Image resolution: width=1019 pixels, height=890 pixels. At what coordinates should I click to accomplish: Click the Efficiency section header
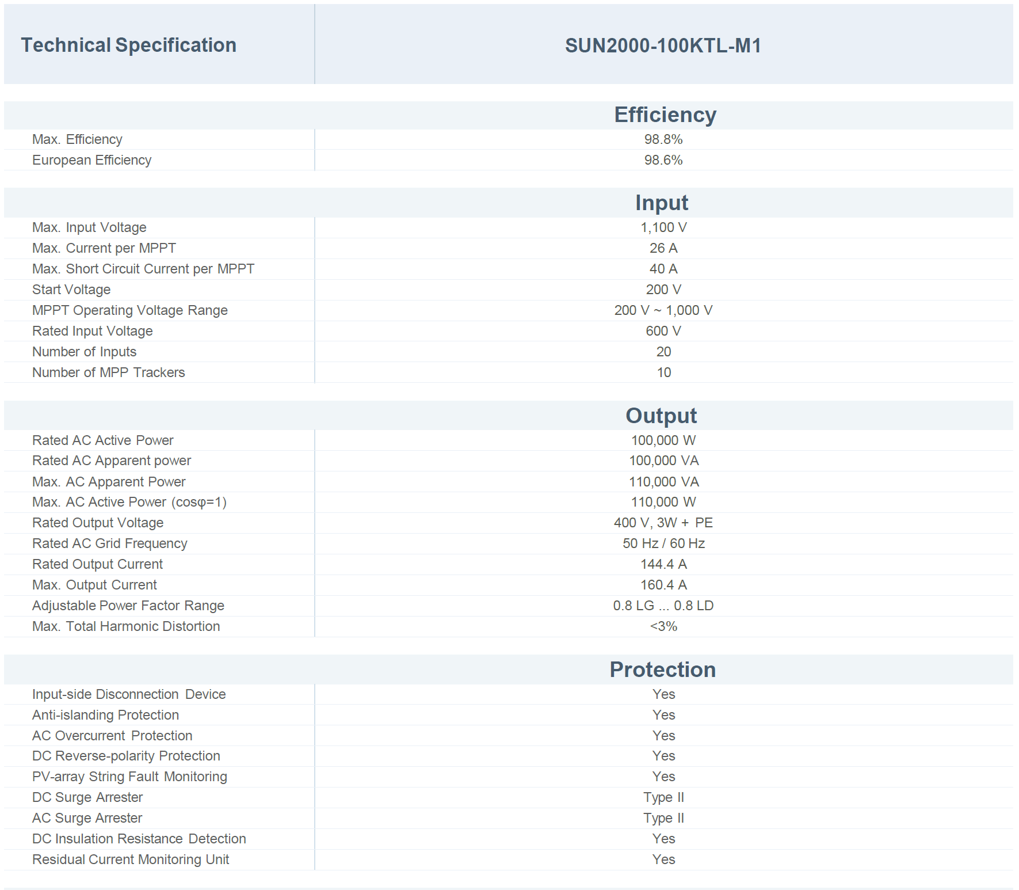(x=665, y=115)
